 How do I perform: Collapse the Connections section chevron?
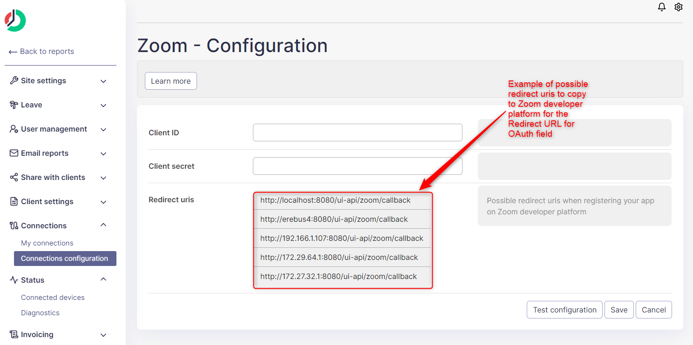103,225
